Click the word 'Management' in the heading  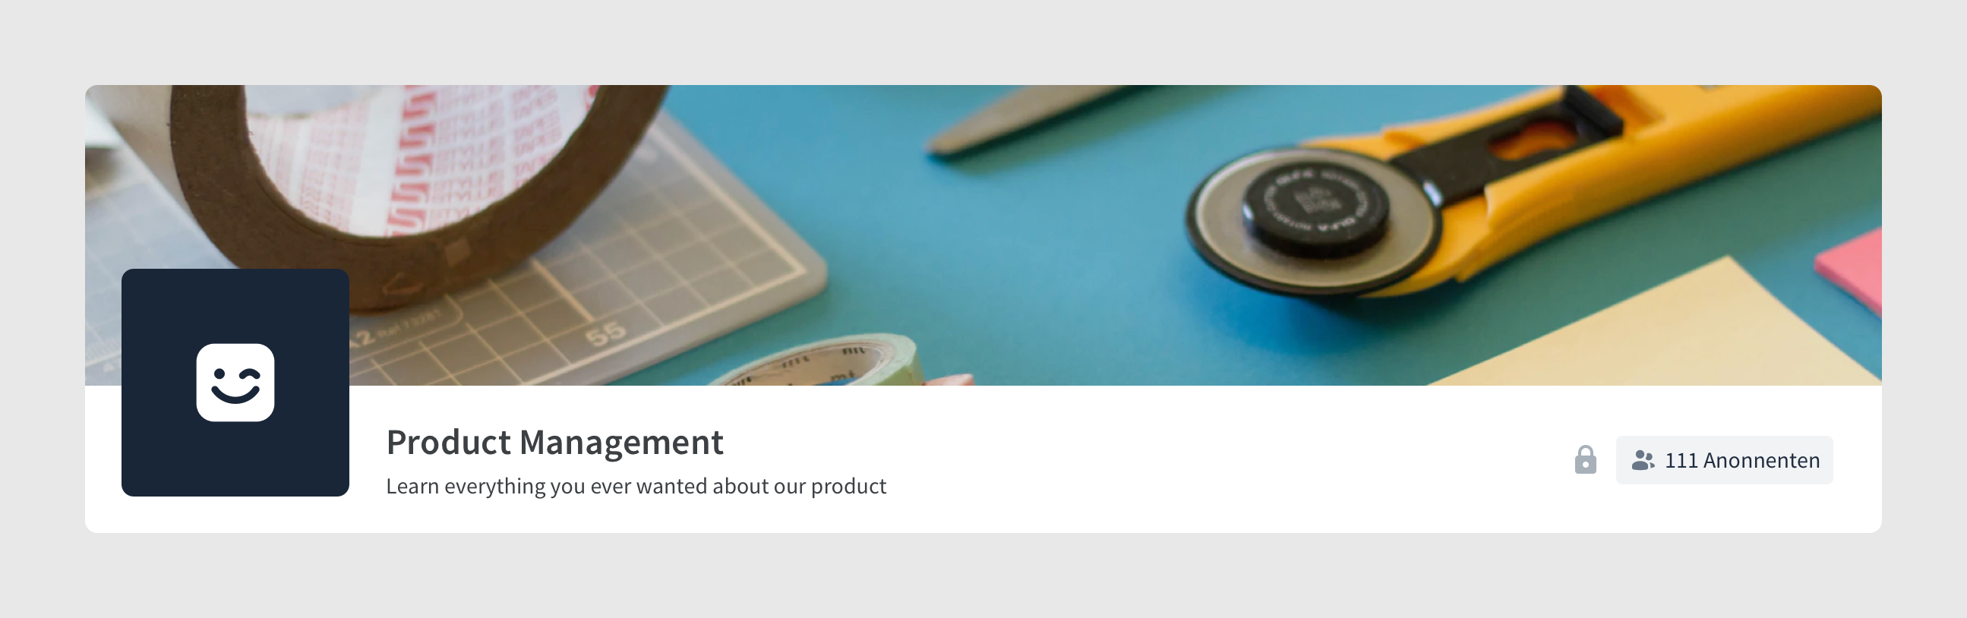(x=621, y=443)
